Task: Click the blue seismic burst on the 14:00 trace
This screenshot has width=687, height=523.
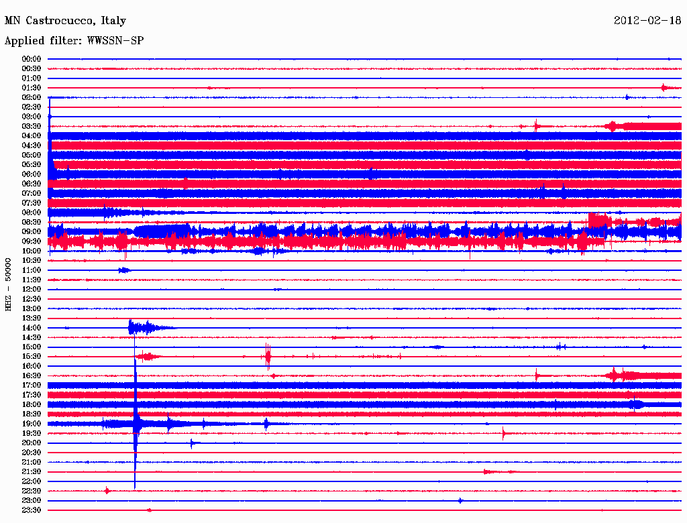Action: click(151, 328)
